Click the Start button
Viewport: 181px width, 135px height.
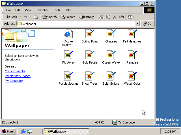tap(8, 131)
